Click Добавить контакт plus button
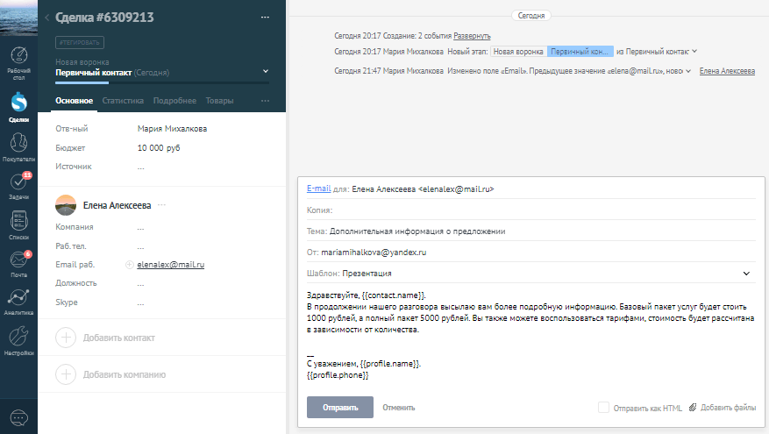Screen dimensions: 769x434 coord(67,338)
